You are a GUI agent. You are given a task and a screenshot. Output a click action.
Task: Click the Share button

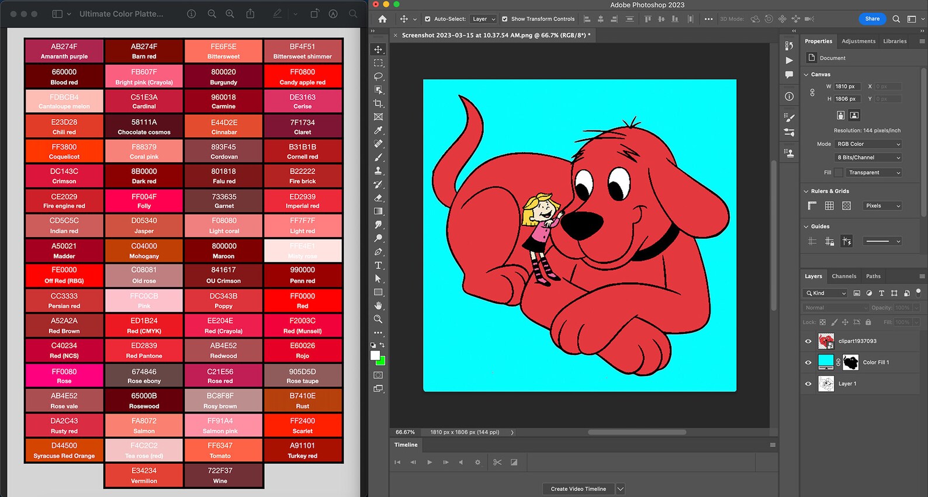pos(872,19)
